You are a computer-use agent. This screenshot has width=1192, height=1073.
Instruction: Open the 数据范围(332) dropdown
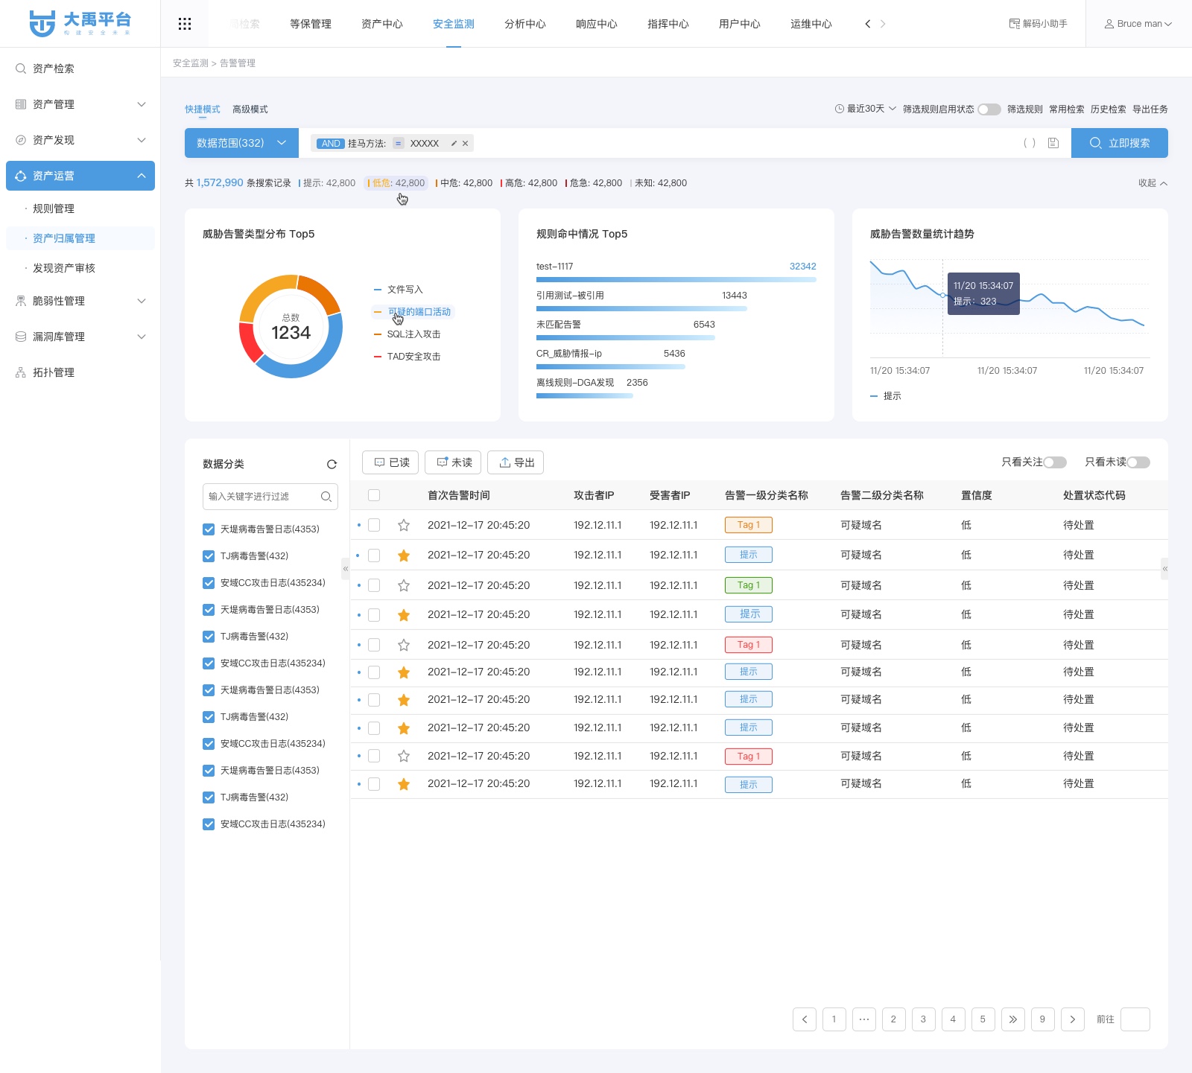click(x=241, y=143)
